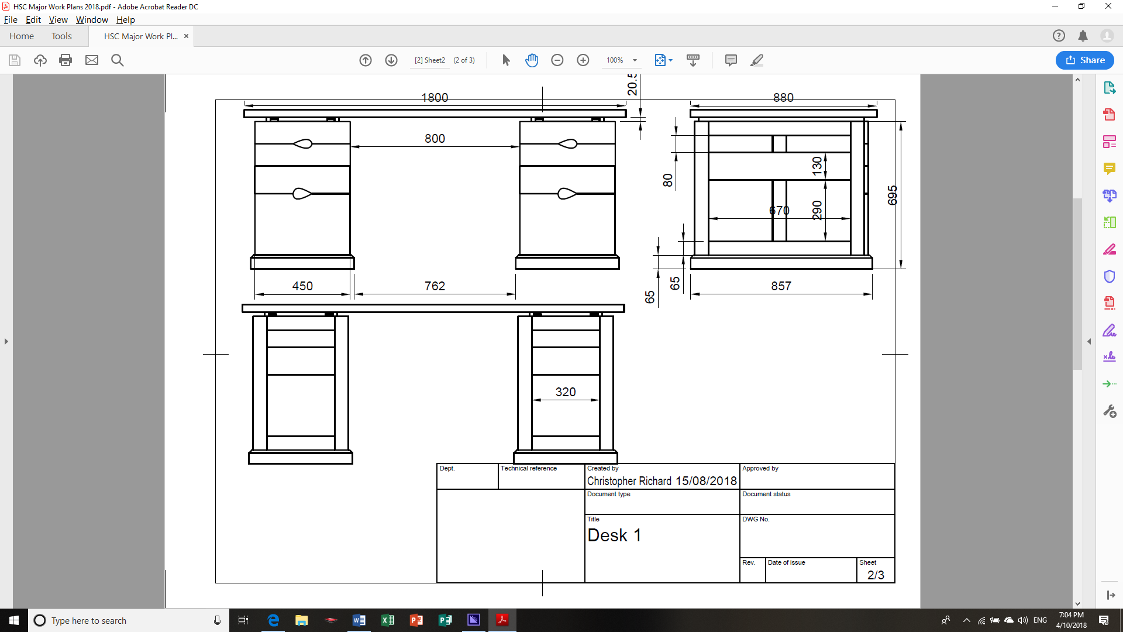Click the vertical scrollbar thumb

point(1077,284)
